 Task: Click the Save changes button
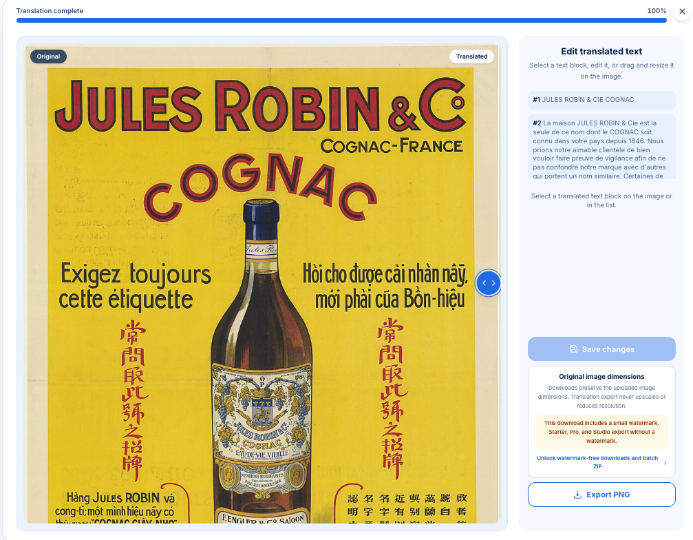(601, 349)
